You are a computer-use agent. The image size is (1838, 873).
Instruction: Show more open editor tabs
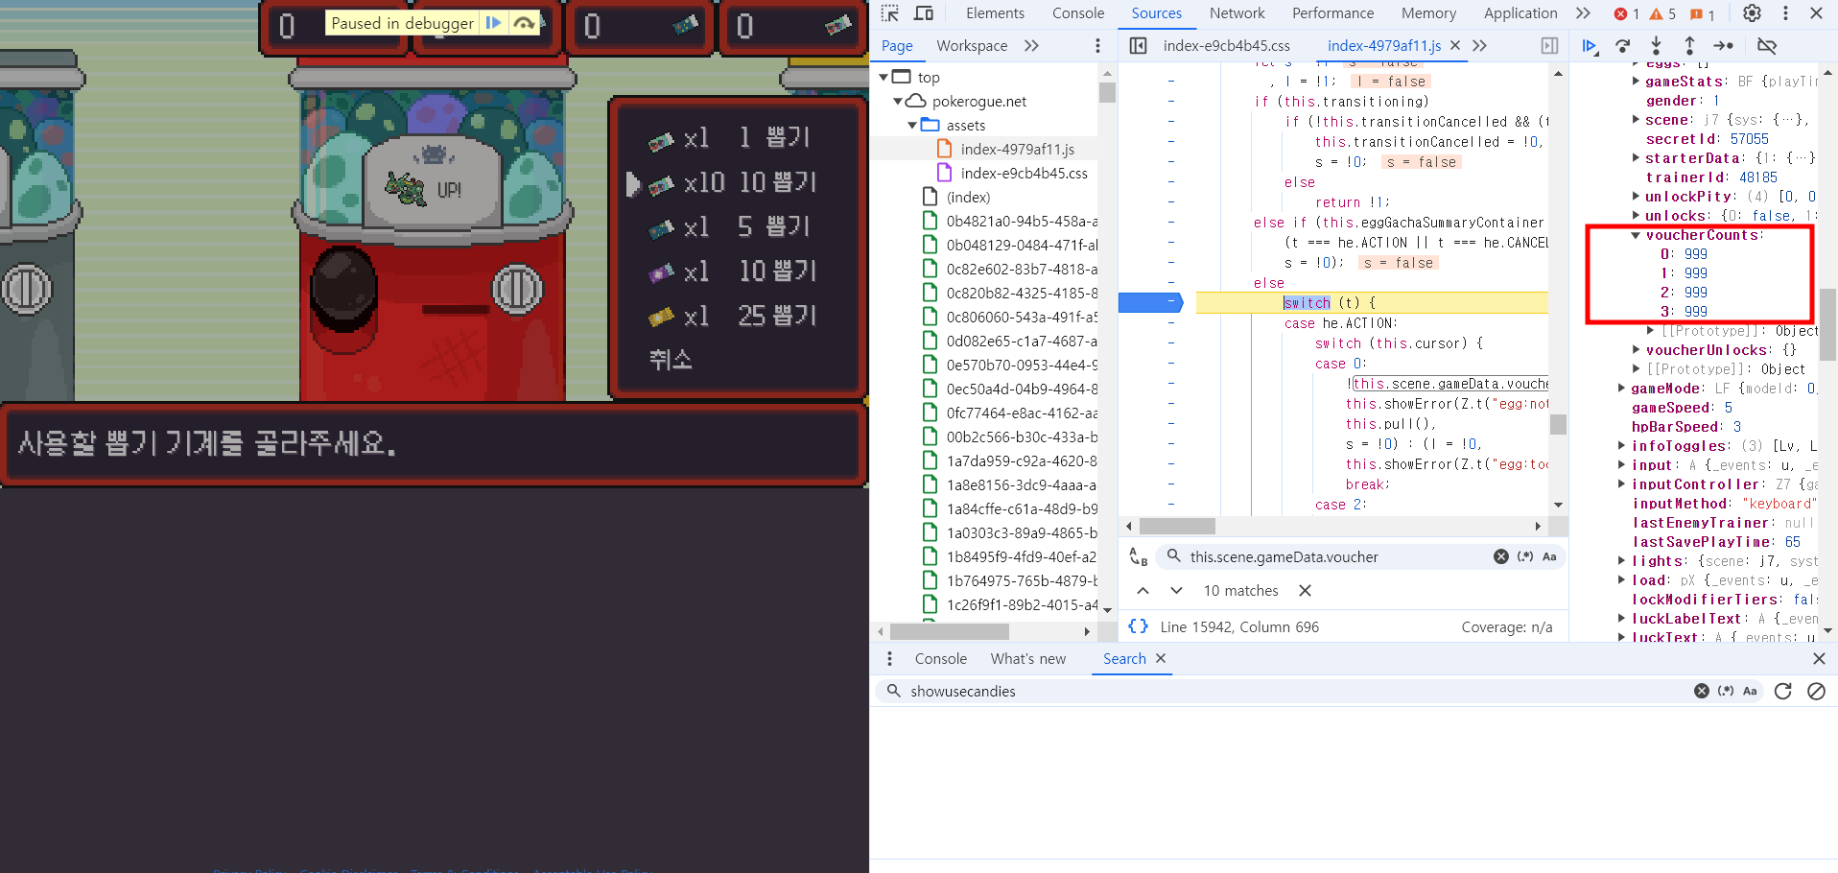click(x=1479, y=45)
